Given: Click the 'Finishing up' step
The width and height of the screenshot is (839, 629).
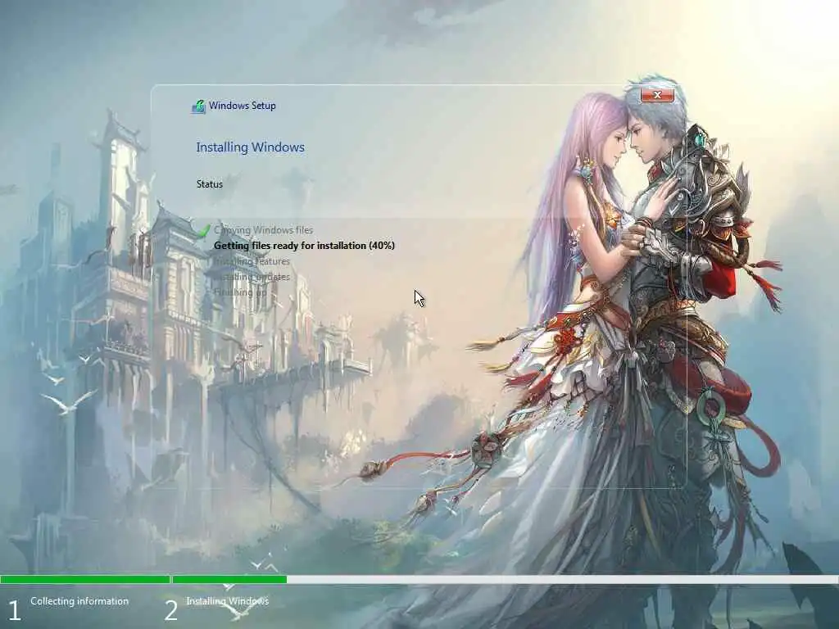Looking at the screenshot, I should point(240,292).
